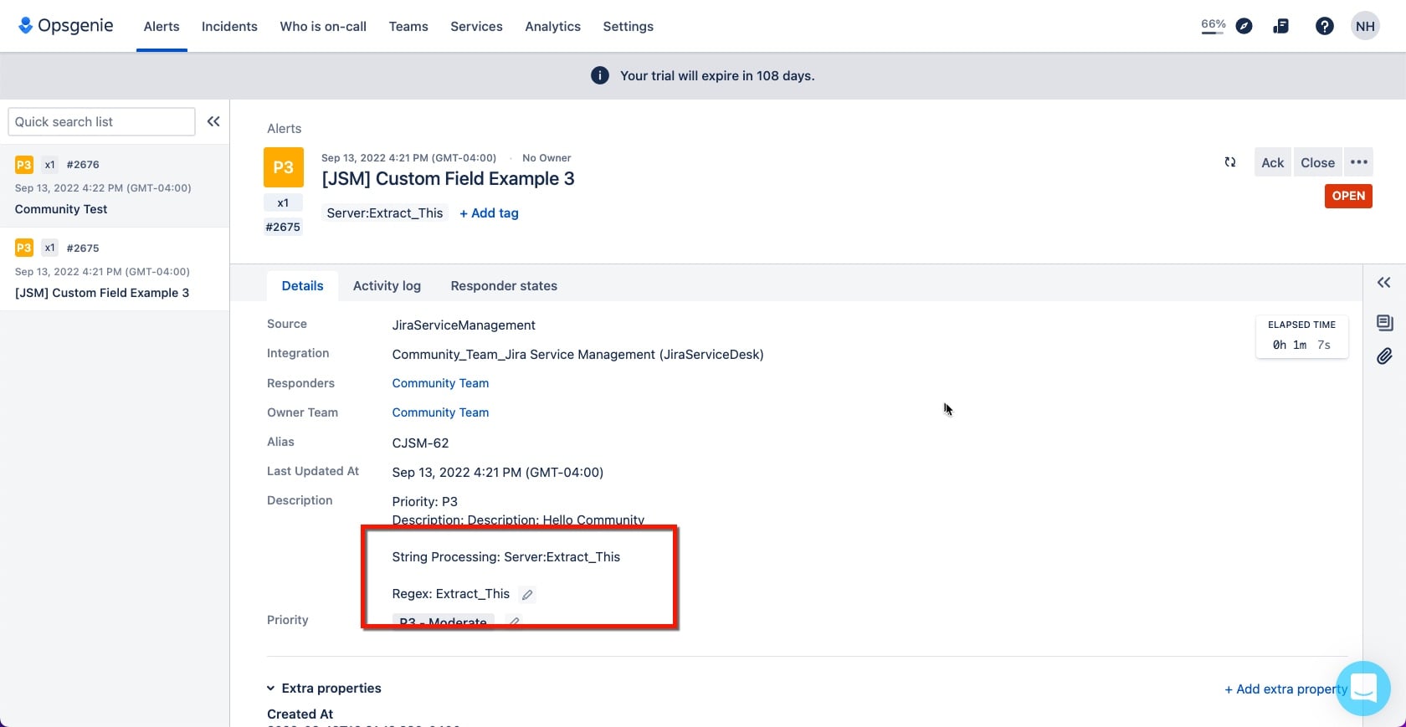This screenshot has height=727, width=1406.
Task: Open the Owner Team Community Team link
Action: pyautogui.click(x=440, y=412)
